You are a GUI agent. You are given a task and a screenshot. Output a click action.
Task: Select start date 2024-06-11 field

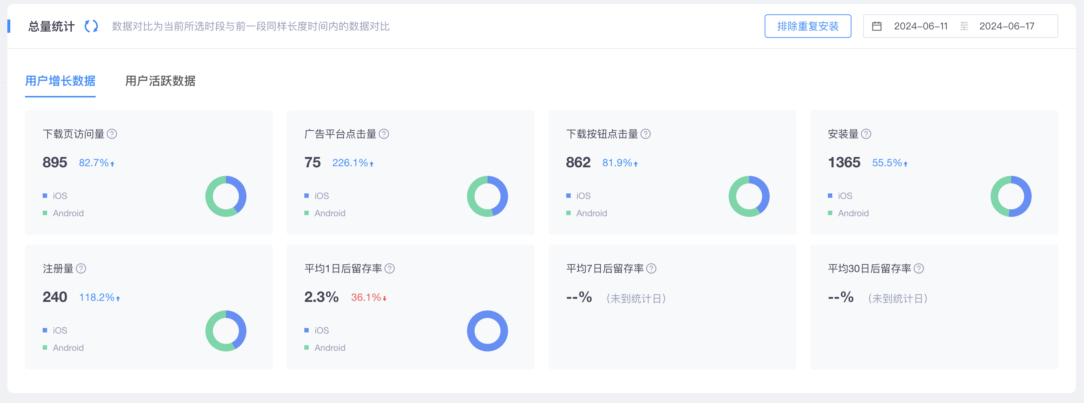(921, 26)
